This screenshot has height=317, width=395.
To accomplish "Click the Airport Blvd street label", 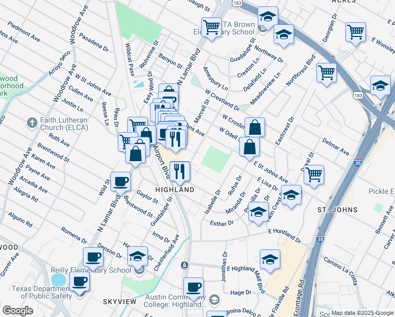I will (161, 162).
